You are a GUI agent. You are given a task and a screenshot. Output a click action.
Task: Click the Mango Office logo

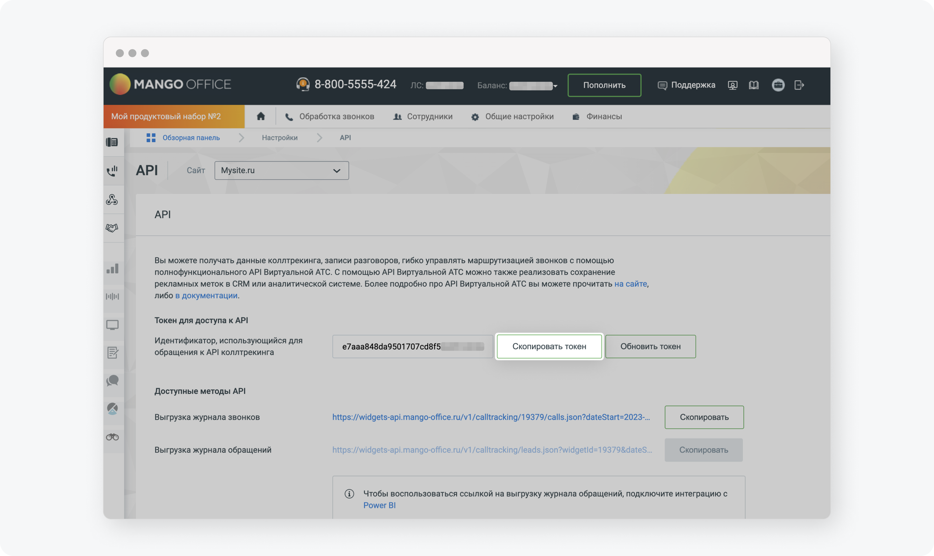click(x=170, y=84)
